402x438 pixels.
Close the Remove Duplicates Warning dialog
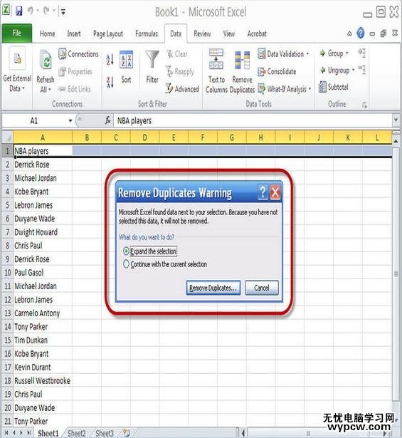[275, 192]
